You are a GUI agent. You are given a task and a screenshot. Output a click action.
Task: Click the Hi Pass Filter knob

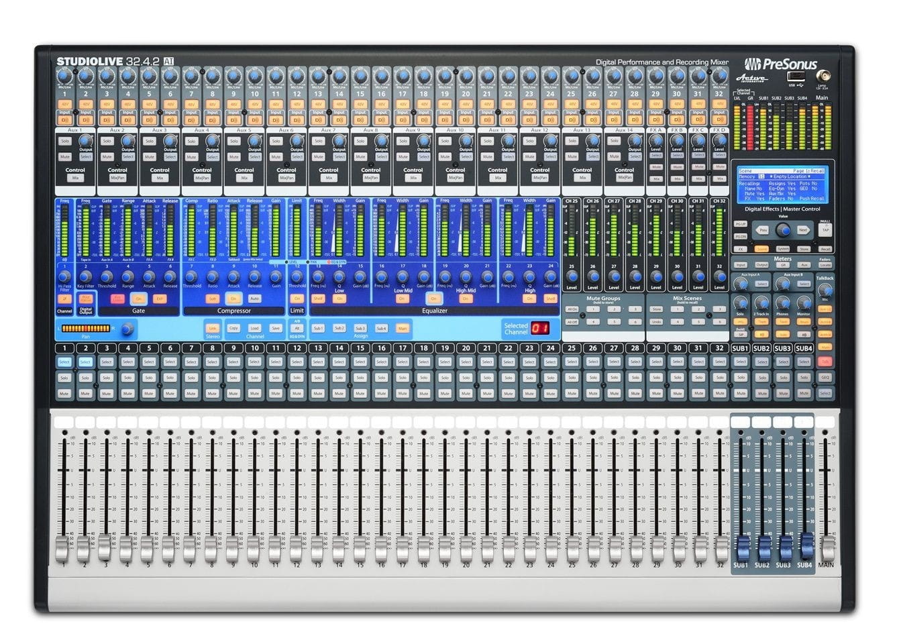point(64,276)
